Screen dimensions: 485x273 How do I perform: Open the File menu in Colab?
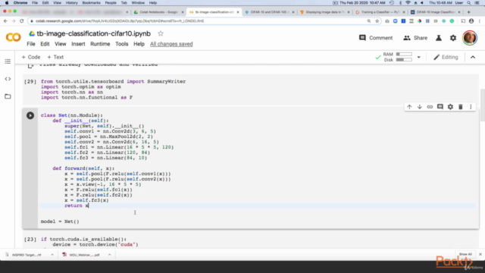click(x=31, y=44)
